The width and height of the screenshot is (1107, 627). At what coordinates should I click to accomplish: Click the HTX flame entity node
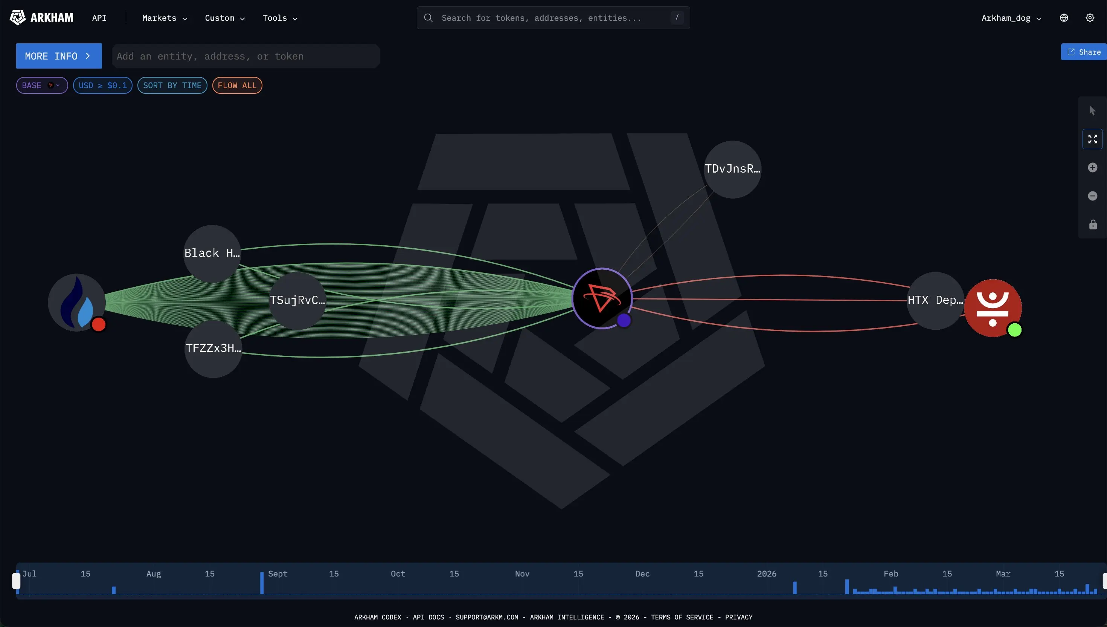point(76,302)
